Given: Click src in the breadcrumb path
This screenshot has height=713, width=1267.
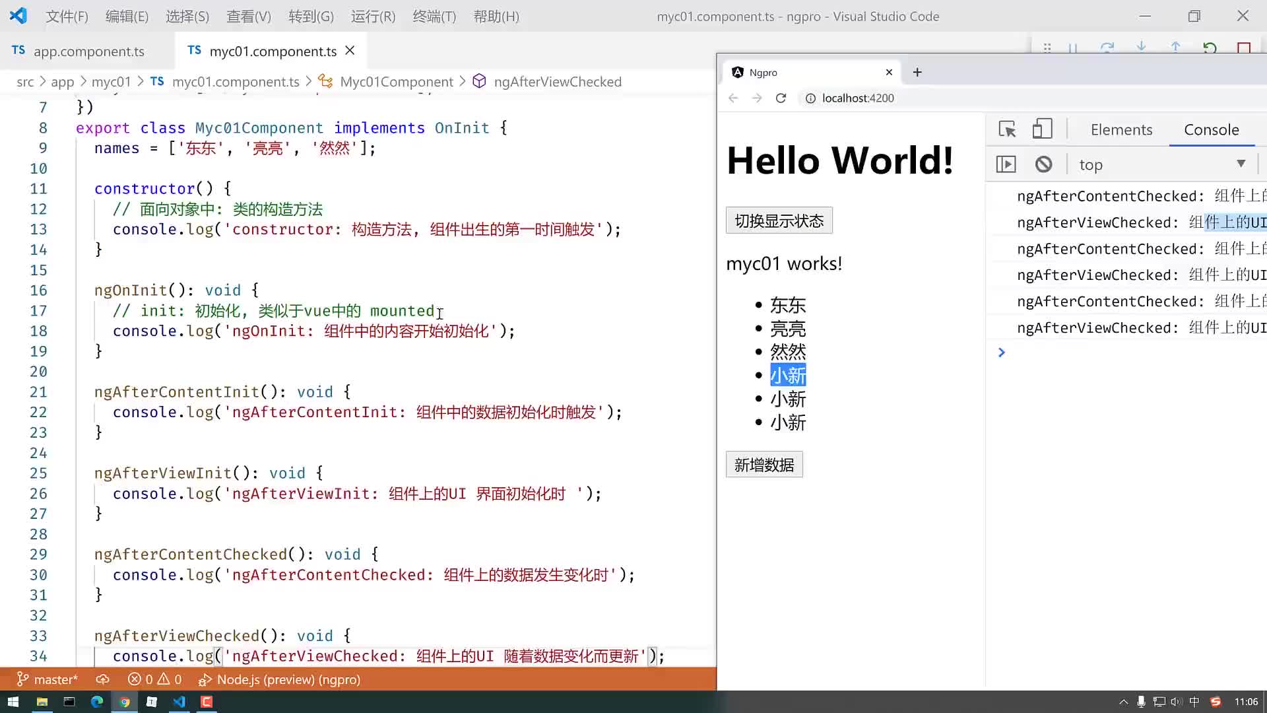Looking at the screenshot, I should (25, 82).
